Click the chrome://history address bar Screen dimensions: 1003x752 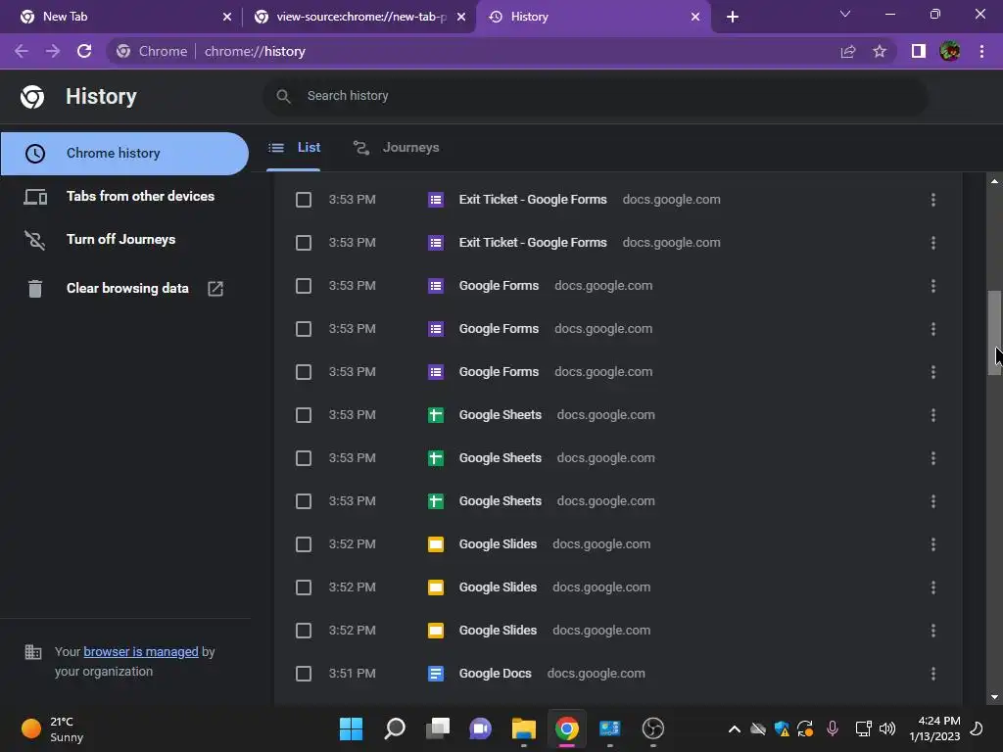point(255,51)
